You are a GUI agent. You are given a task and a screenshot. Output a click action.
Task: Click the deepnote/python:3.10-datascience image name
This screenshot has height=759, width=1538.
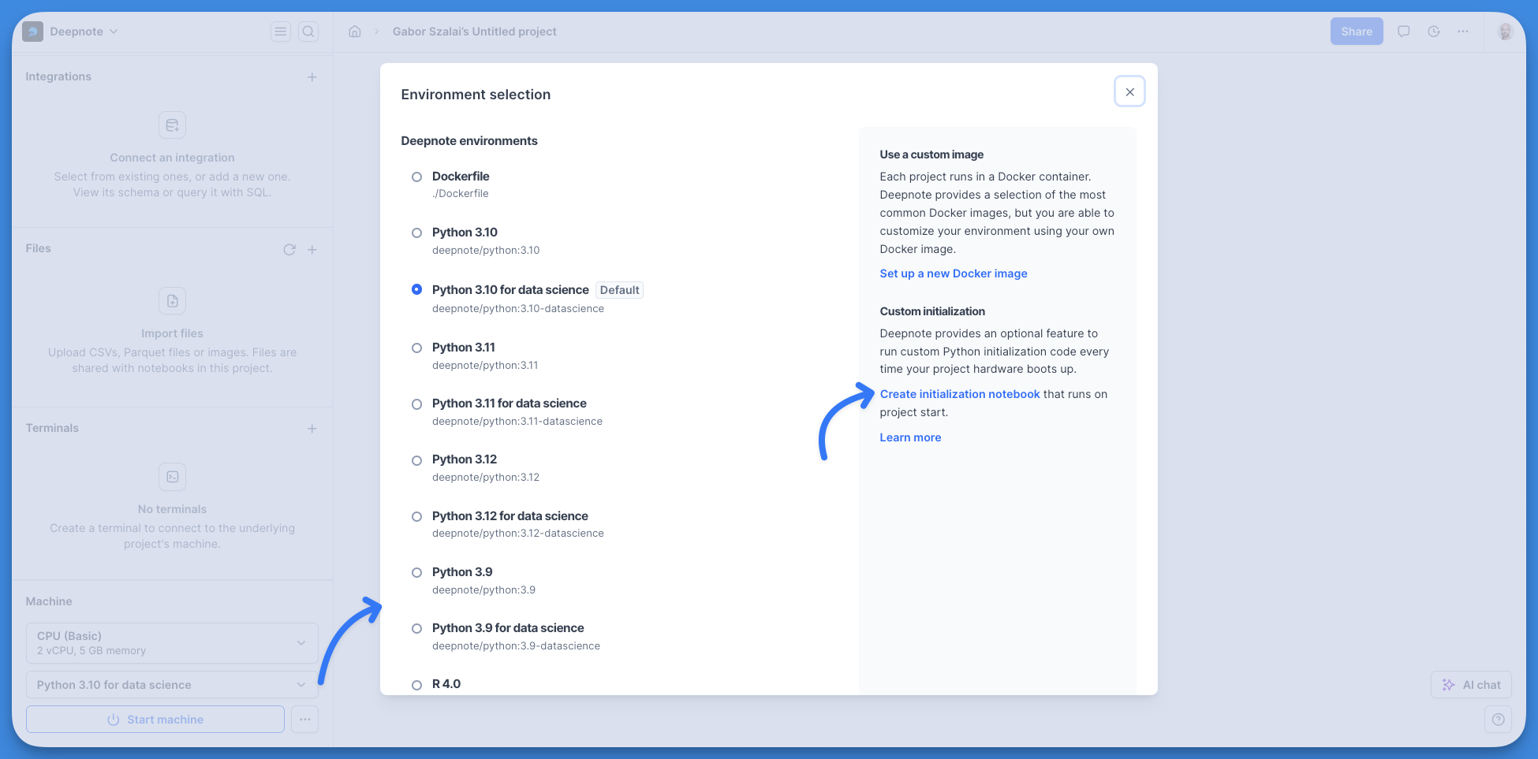(x=518, y=309)
